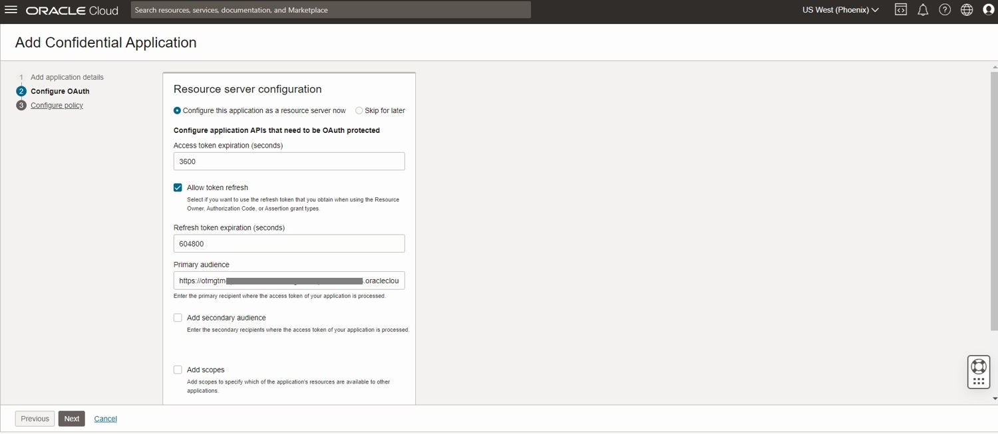
Task: Open the notifications bell
Action: (x=923, y=10)
